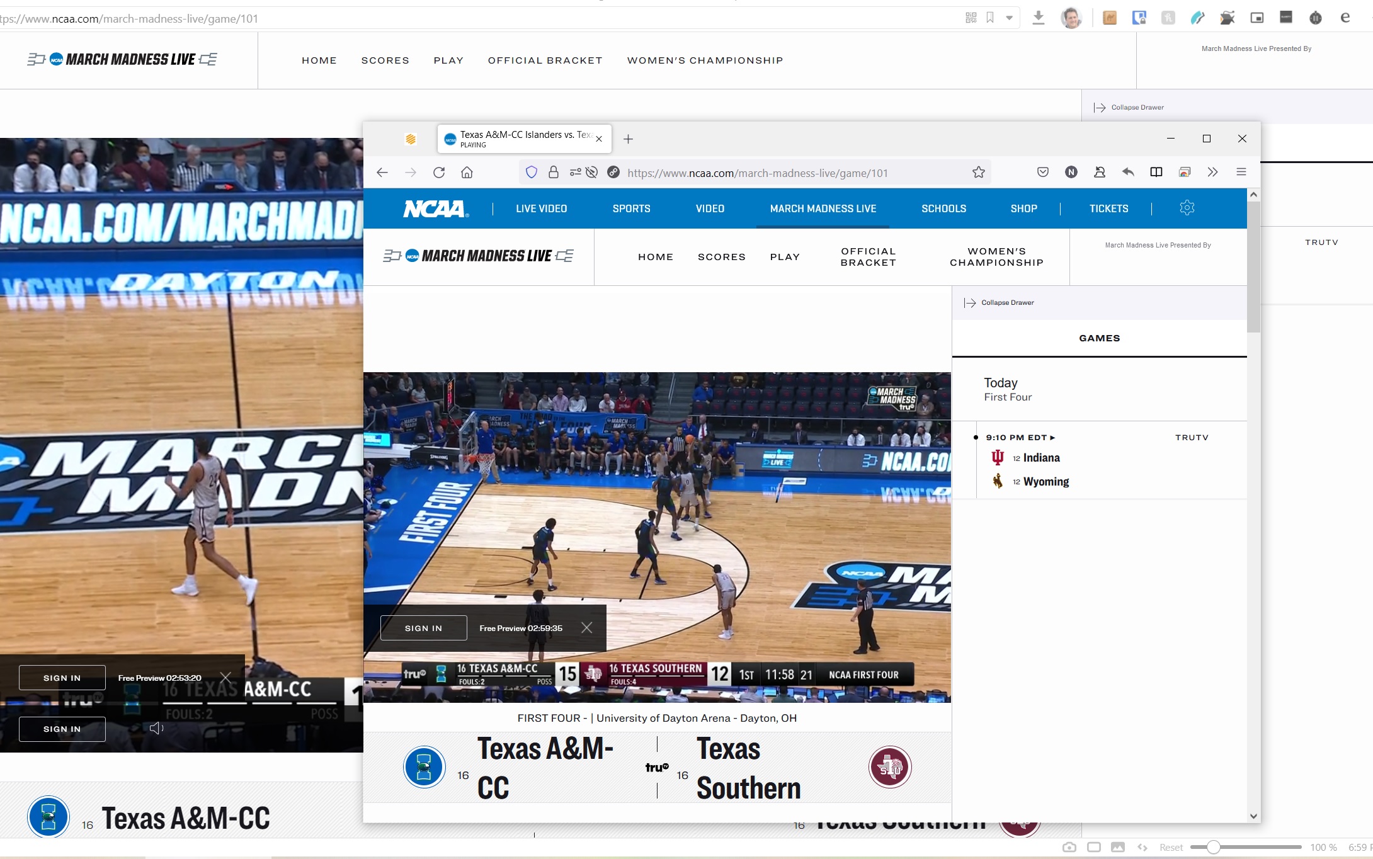Open tracking protection shield in Firefox address bar

(532, 173)
